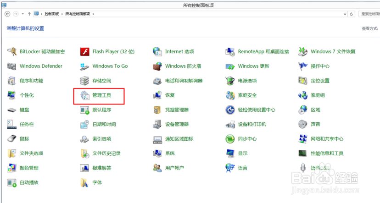The image size is (380, 203).
Task: Open the 颜色管理 icon
Action: coord(11,168)
